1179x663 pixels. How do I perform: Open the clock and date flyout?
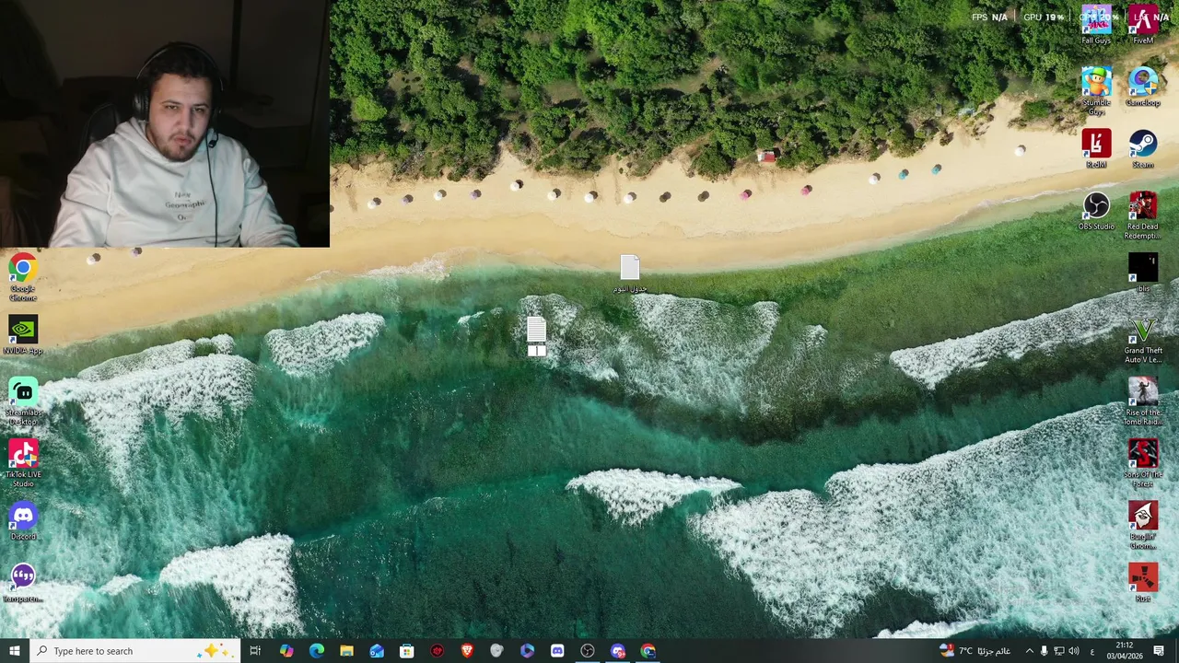click(x=1126, y=651)
